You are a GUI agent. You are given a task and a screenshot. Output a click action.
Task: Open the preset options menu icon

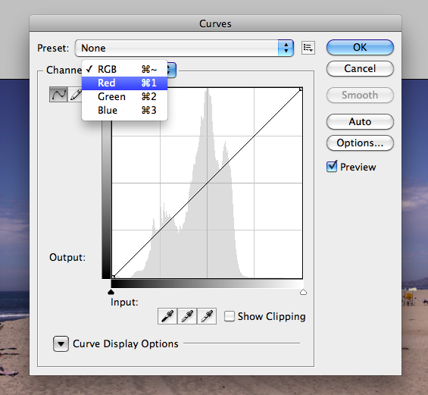click(308, 48)
